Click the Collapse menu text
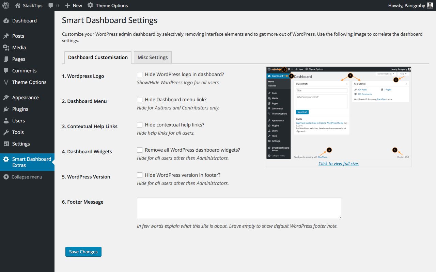This screenshot has height=272, width=436. tap(27, 177)
